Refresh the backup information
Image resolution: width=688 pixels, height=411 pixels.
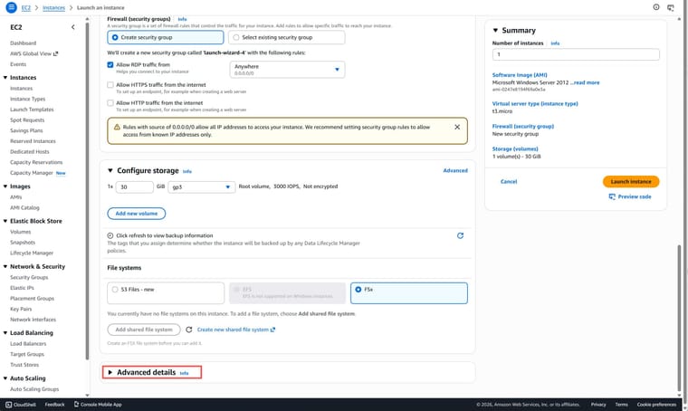[460, 235]
